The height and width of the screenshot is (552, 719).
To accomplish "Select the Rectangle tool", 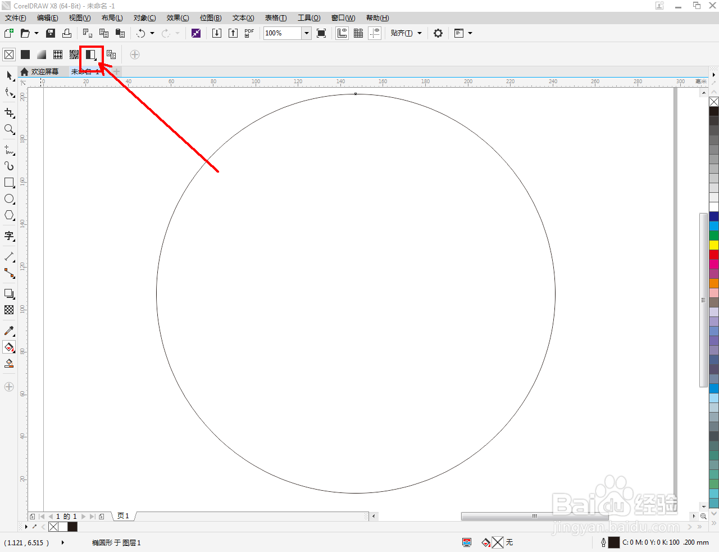I will click(10, 183).
